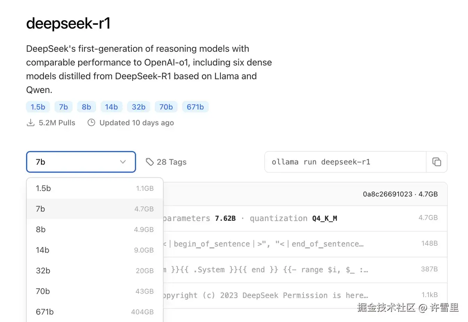Choose the 7b 4.7GB dropdown entry
Image resolution: width=468 pixels, height=322 pixels.
tap(95, 209)
